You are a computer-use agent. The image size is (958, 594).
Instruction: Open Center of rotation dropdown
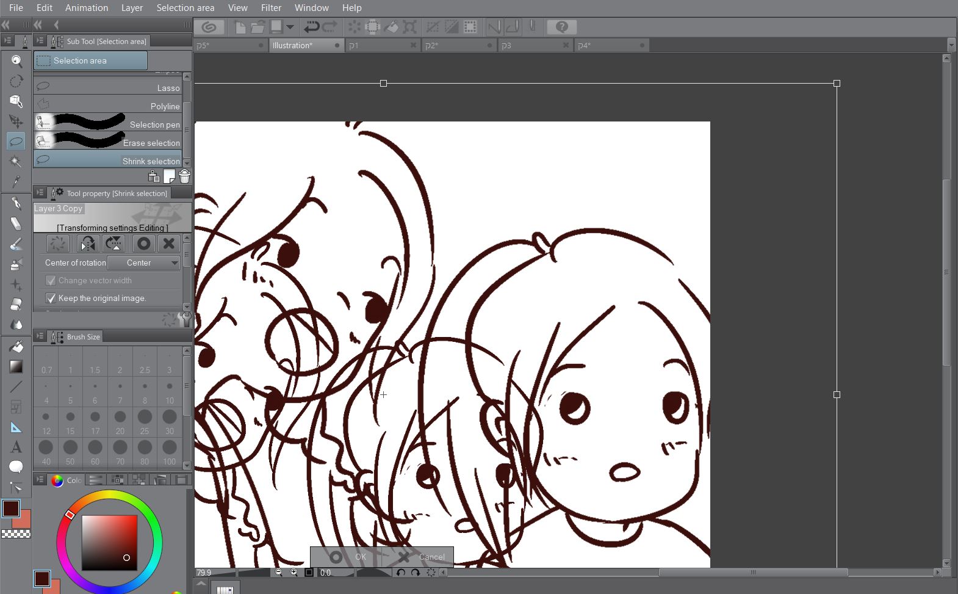(144, 263)
